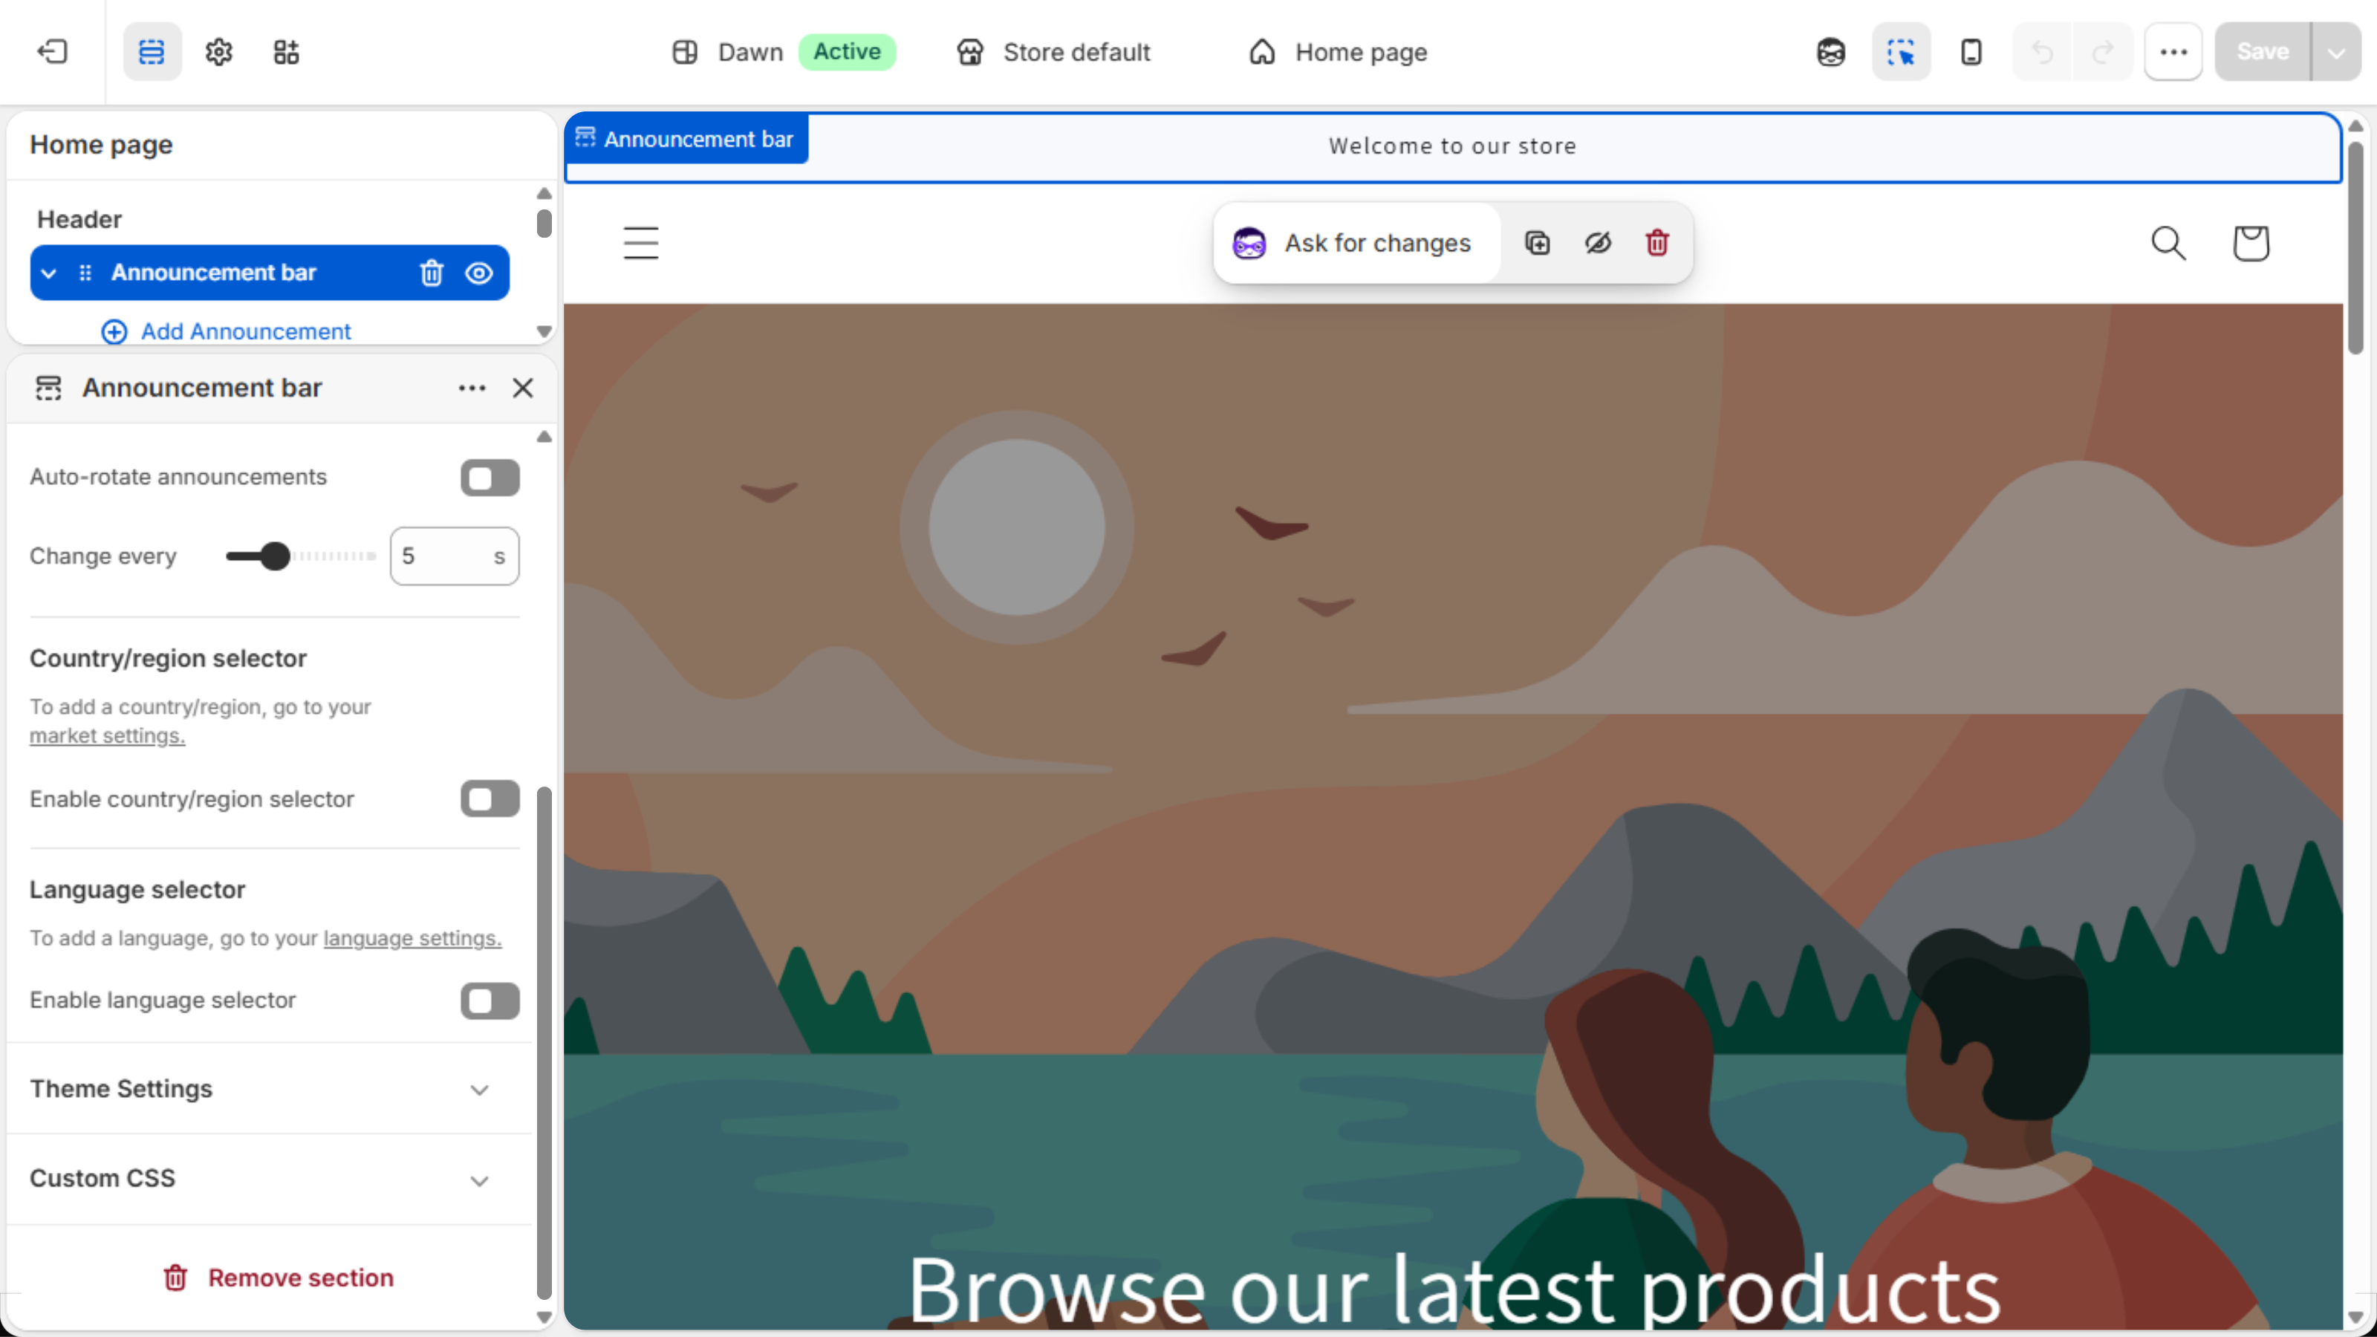Viewport: 2377px width, 1337px height.
Task: Open the Home page template selector
Action: (x=1338, y=52)
